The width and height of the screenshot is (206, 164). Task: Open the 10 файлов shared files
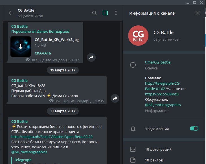coord(154,160)
